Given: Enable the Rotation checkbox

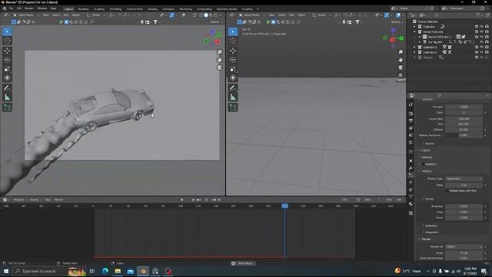Looking at the screenshot, I should pyautogui.click(x=423, y=164).
